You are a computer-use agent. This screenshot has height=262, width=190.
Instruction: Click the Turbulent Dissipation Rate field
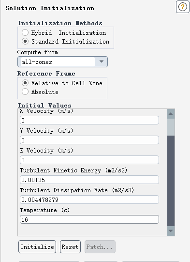coord(89,200)
